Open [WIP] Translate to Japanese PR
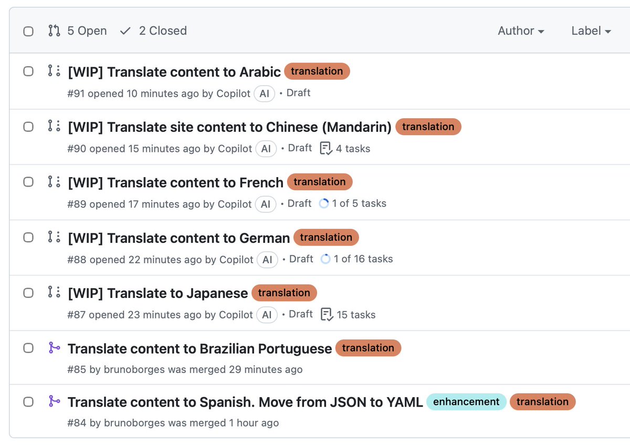Screen dimensions: 630x445 pyautogui.click(x=157, y=293)
